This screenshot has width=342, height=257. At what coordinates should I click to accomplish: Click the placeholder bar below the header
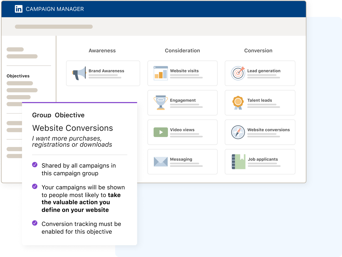pyautogui.click(x=54, y=27)
